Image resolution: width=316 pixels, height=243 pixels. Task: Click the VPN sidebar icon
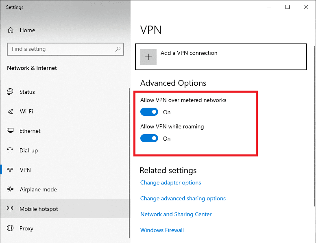[10, 170]
